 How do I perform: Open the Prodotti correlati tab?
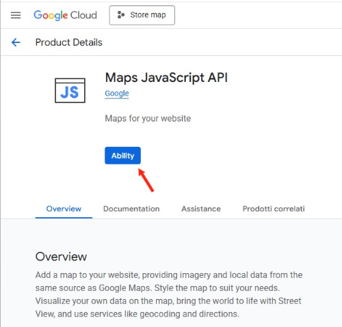click(274, 209)
